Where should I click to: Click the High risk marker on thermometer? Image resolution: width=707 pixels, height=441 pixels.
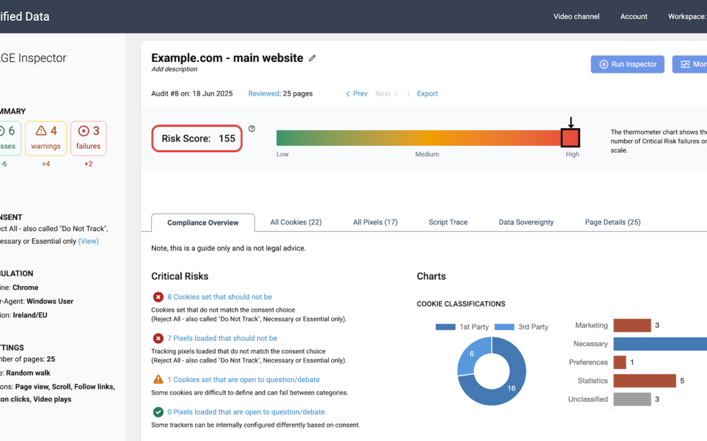pos(570,138)
